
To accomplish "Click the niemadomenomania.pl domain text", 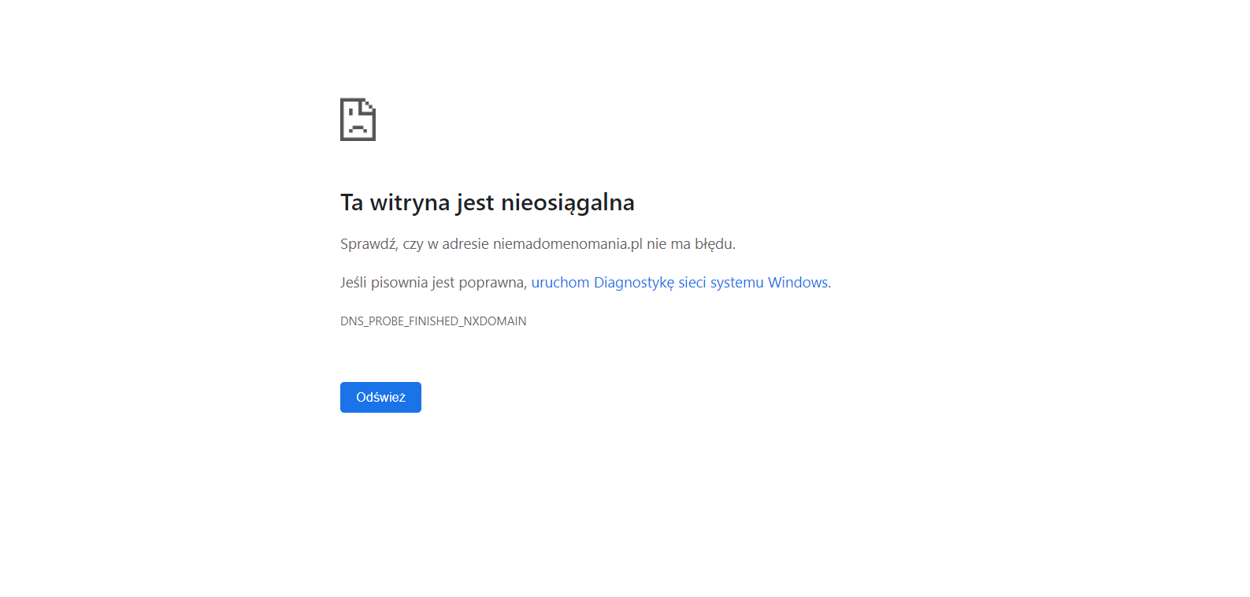I will click(x=567, y=244).
